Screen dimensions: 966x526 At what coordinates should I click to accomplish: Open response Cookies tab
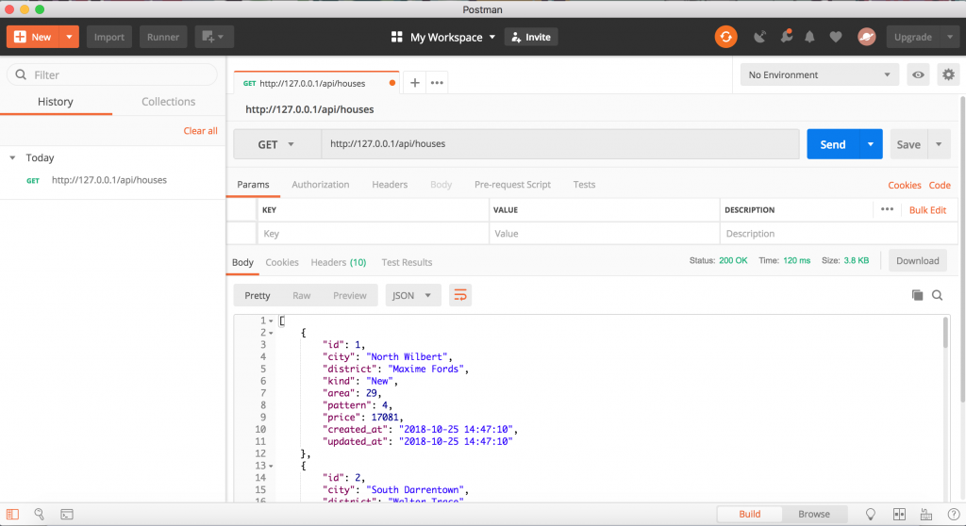point(282,262)
